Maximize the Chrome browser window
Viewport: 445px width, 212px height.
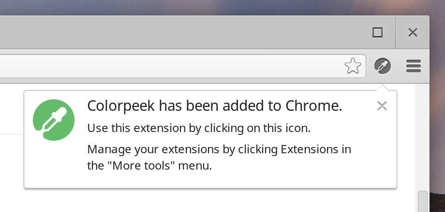(377, 32)
